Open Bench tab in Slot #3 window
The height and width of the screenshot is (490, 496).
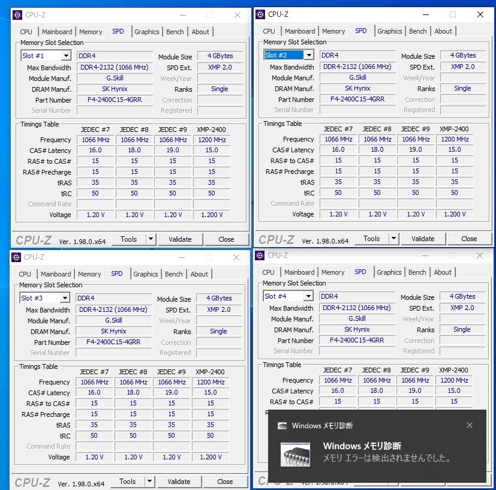[x=174, y=274]
